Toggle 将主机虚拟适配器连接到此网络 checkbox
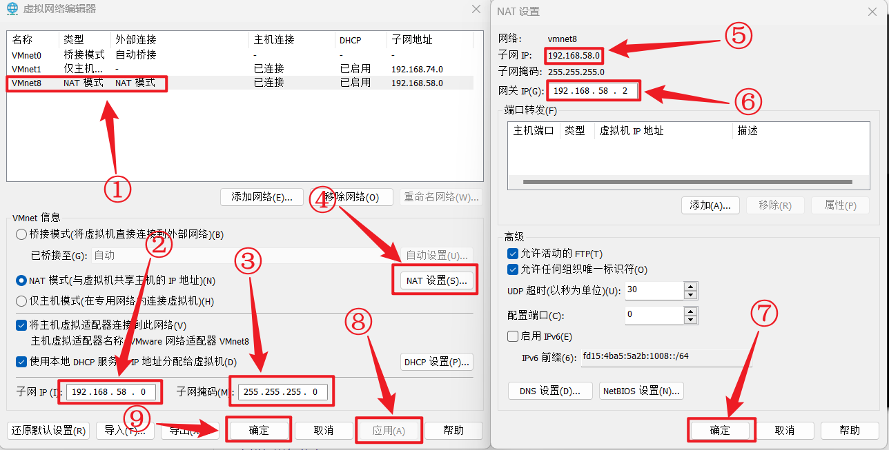The image size is (889, 450). coord(21,325)
